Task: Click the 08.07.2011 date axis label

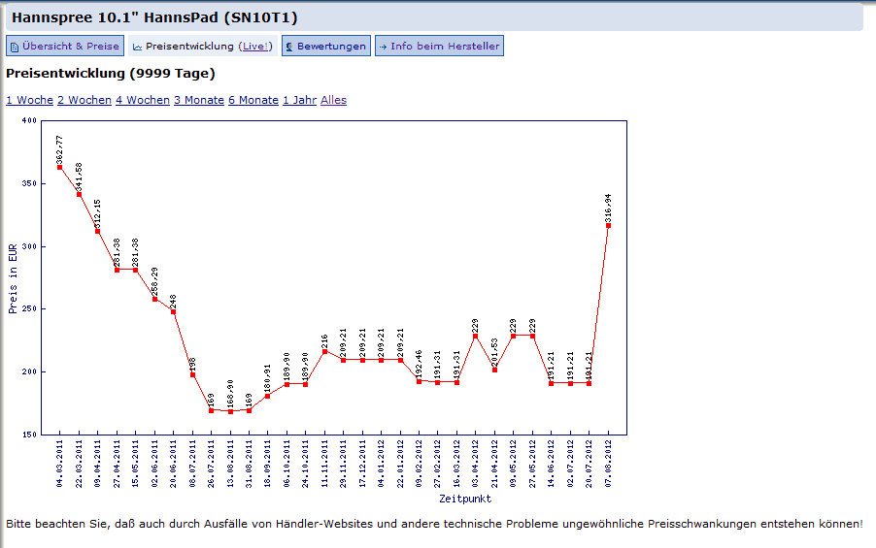Action: click(192, 464)
